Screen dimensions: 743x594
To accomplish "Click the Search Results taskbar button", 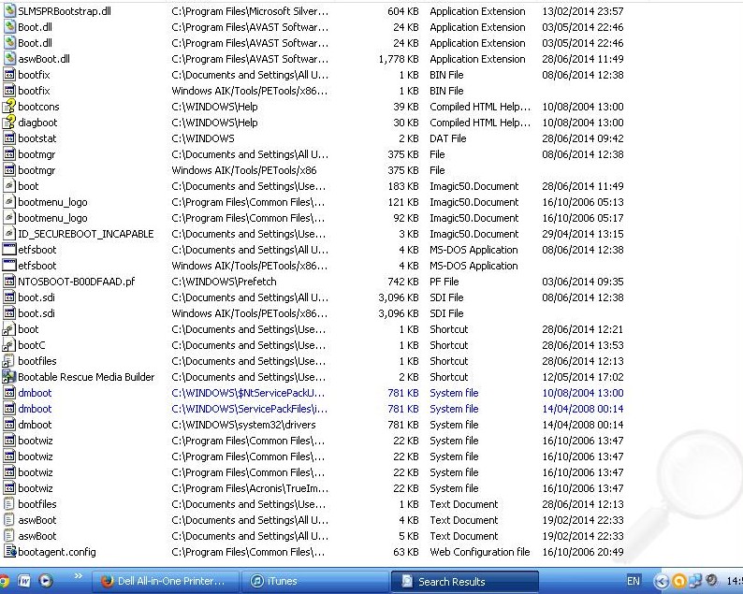I will pos(465,581).
